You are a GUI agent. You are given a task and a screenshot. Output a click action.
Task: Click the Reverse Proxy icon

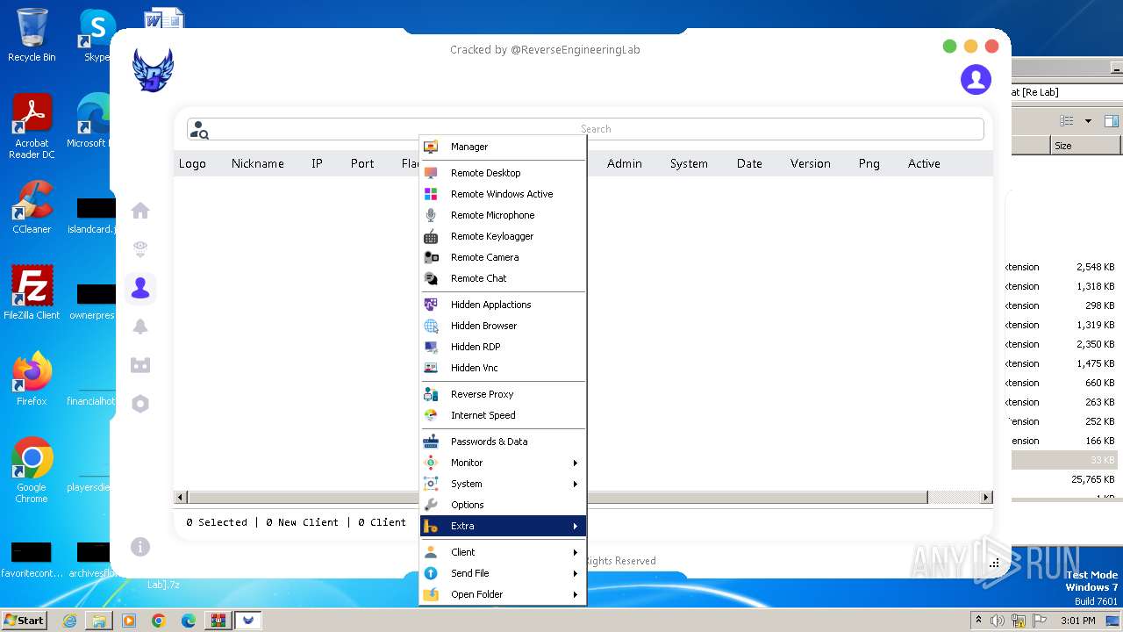(x=431, y=394)
